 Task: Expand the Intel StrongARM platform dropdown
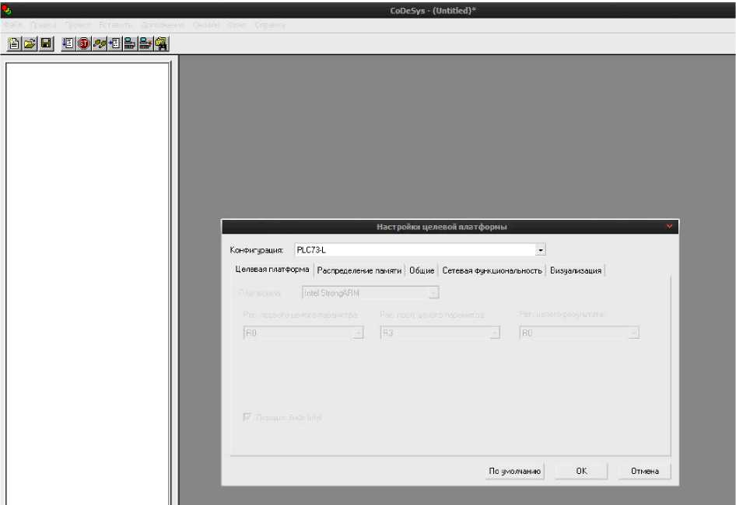[x=434, y=293]
